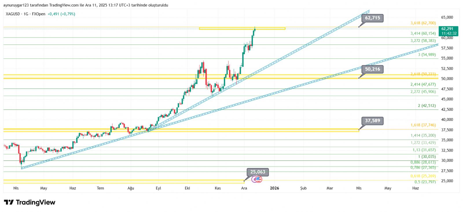This screenshot has width=463, height=212.
Task: Select the 37,589 price callout
Action: (x=372, y=121)
